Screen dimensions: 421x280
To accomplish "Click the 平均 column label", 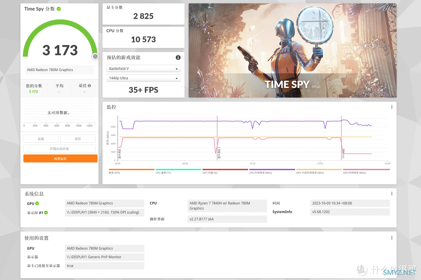I will (x=59, y=86).
